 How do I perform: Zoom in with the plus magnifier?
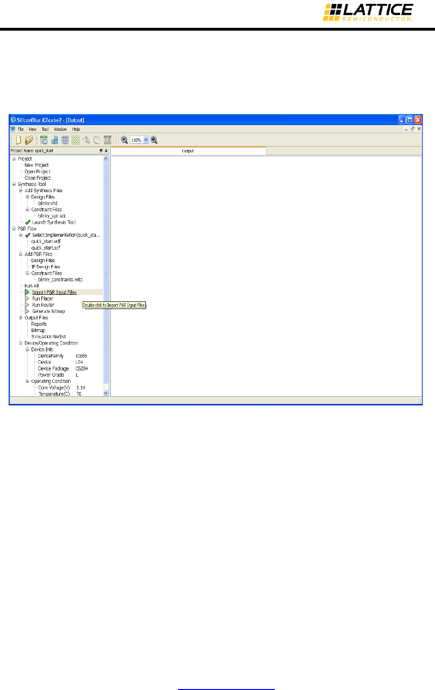click(x=154, y=140)
